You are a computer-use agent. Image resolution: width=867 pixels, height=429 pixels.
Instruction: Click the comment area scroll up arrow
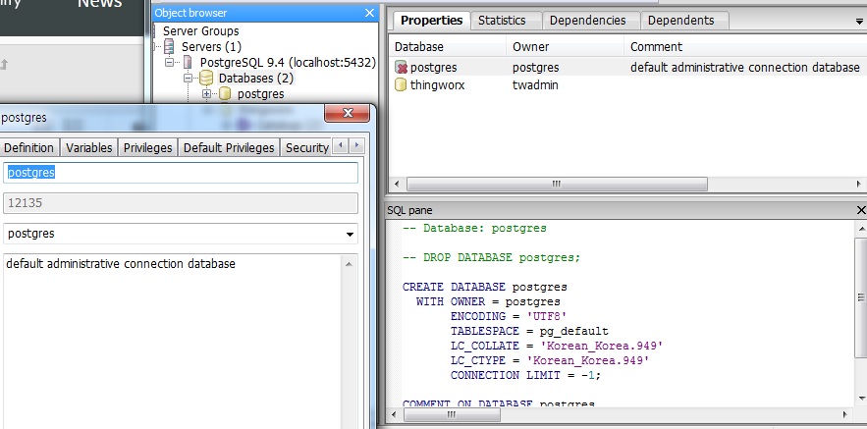point(349,264)
